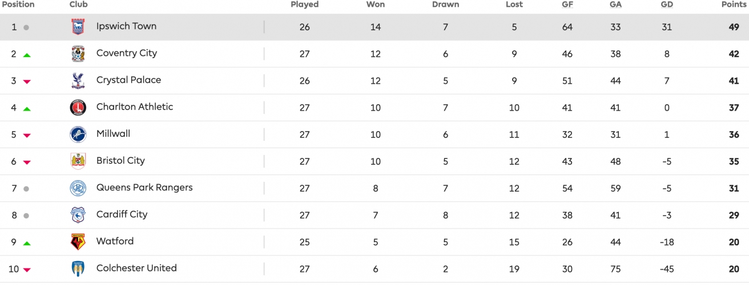Sort table by the Points column header
The height and width of the screenshot is (285, 749).
734,5
